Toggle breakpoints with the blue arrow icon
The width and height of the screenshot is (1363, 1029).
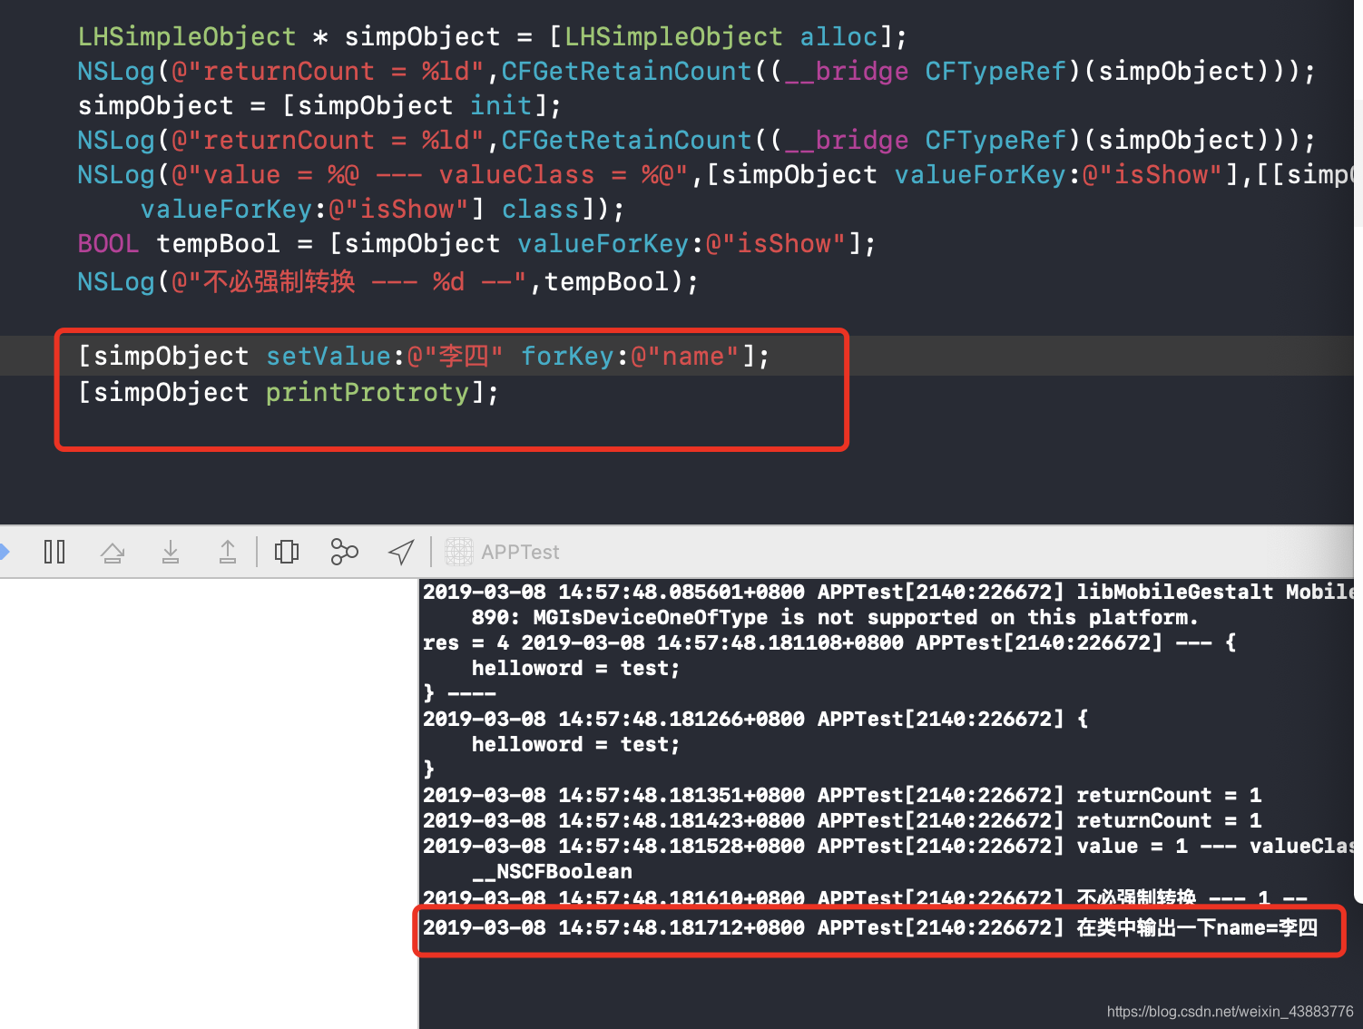pyautogui.click(x=4, y=552)
